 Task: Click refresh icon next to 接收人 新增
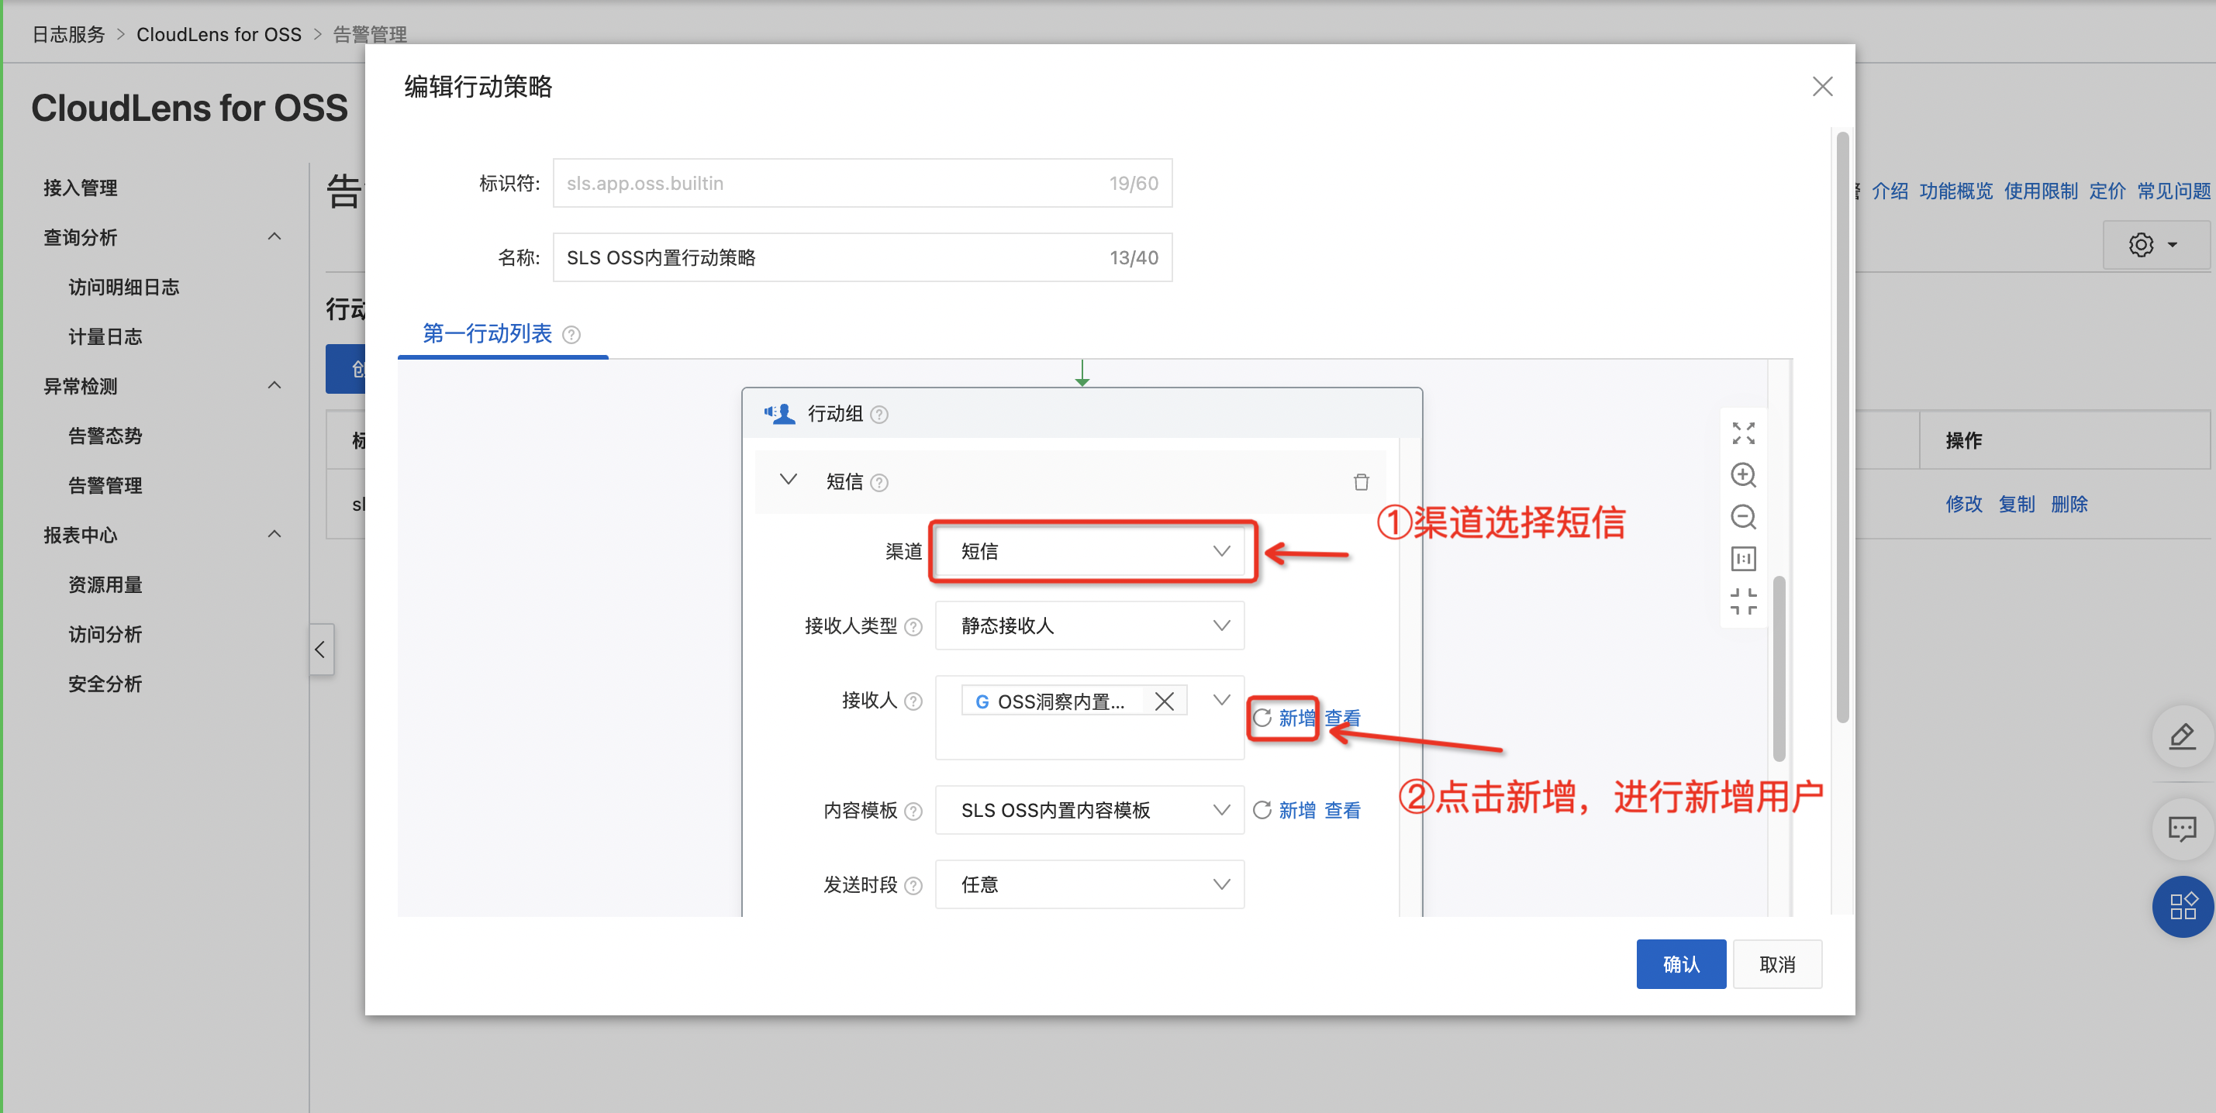pos(1262,718)
